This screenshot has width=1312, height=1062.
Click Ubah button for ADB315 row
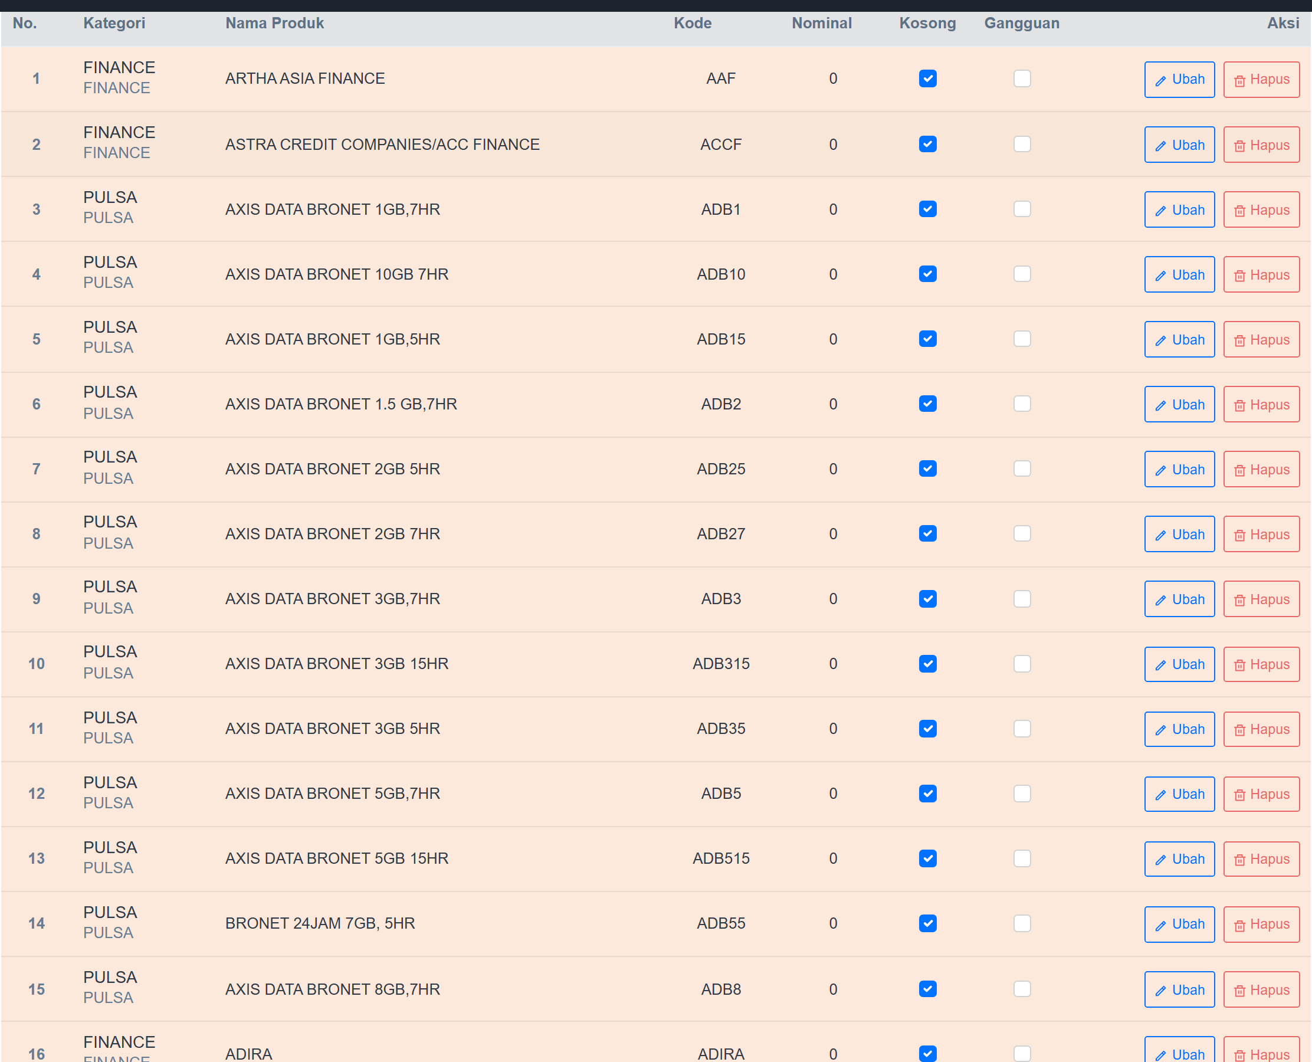click(1179, 664)
